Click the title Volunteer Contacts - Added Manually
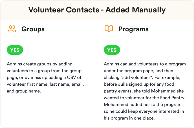 click(97, 10)
